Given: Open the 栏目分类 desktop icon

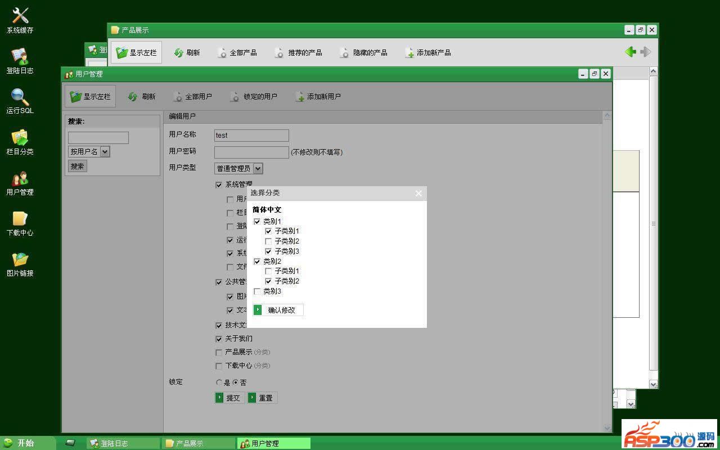Looking at the screenshot, I should click(20, 142).
